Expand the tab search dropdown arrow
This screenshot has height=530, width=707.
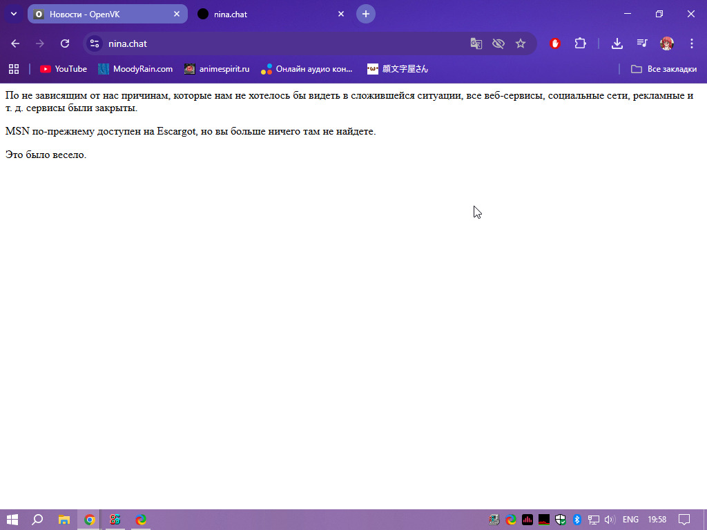[x=13, y=14]
